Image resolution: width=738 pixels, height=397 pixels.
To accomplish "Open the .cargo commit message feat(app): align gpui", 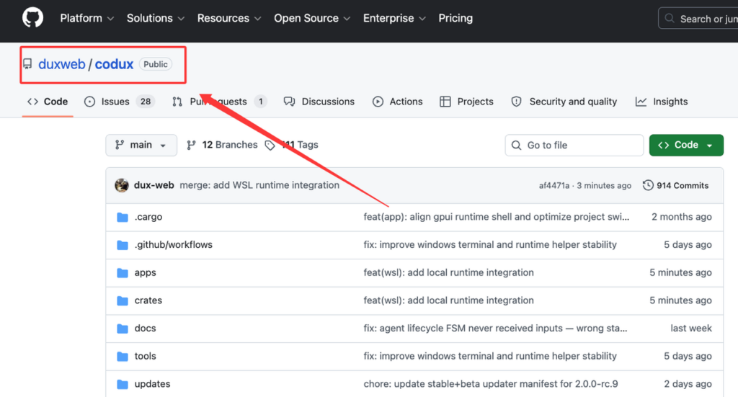I will click(496, 217).
